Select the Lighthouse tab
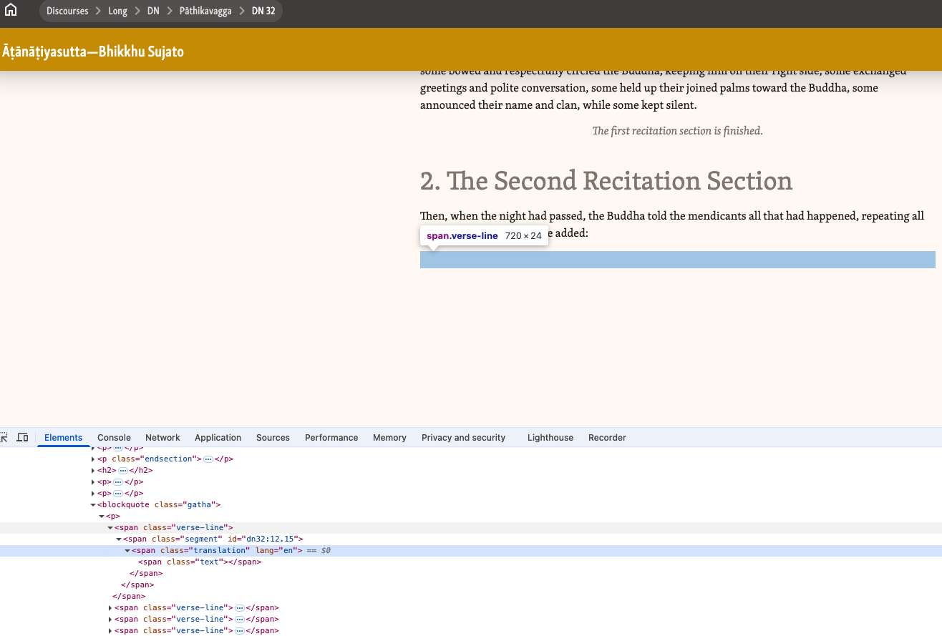Image resolution: width=942 pixels, height=636 pixels. click(550, 438)
